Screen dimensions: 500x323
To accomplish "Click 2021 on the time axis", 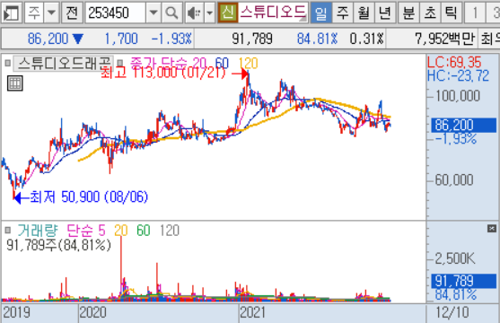I will pos(252,312).
